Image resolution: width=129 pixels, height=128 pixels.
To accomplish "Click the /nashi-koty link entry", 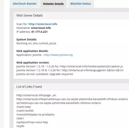I will [24, 107].
